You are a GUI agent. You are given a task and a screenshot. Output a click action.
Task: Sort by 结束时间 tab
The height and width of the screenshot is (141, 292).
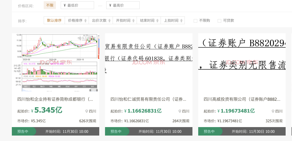tap(149, 20)
